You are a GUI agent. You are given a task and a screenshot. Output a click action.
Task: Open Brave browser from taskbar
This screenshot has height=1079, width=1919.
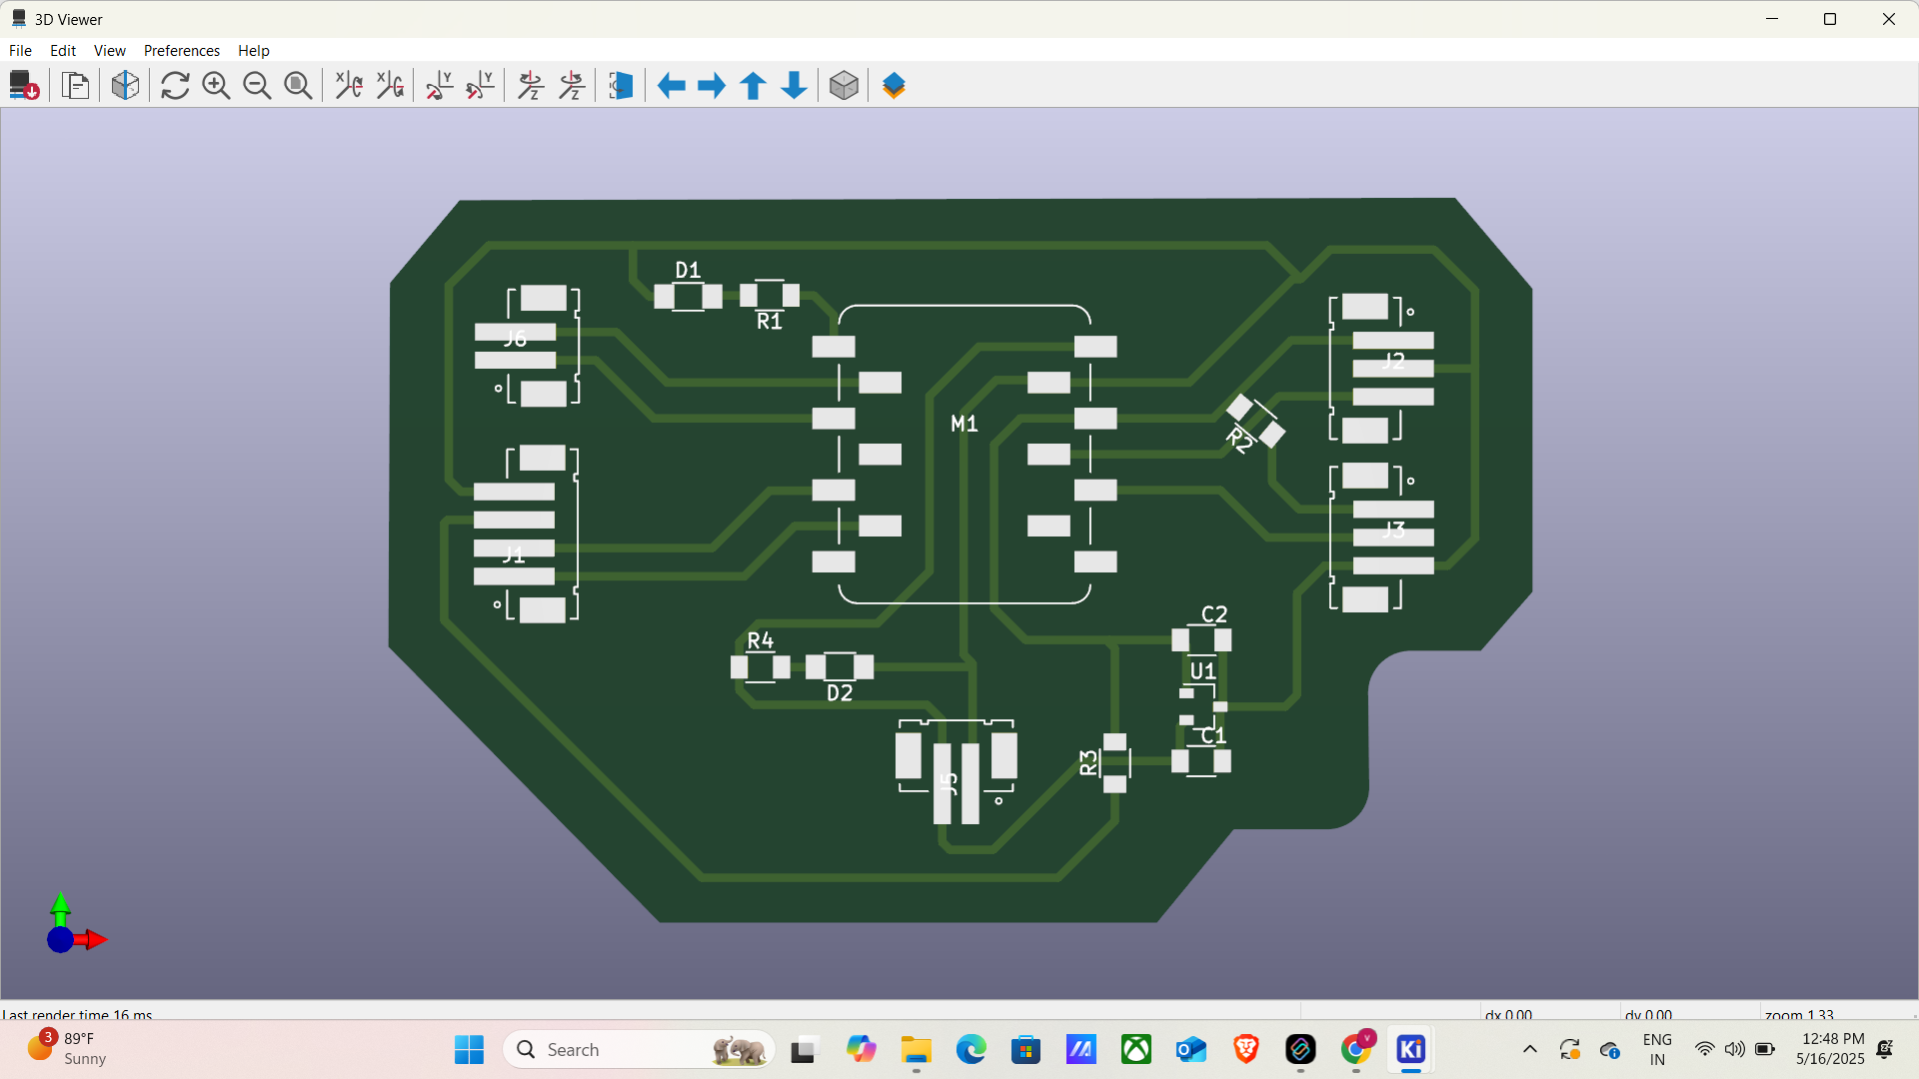coord(1245,1050)
